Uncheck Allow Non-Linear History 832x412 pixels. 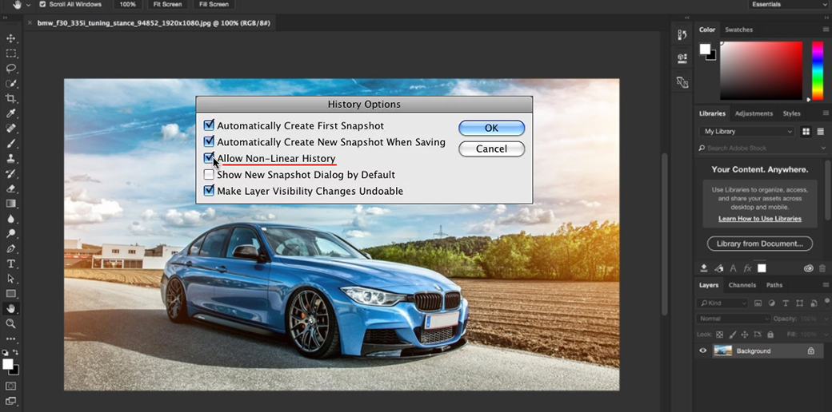(x=209, y=158)
